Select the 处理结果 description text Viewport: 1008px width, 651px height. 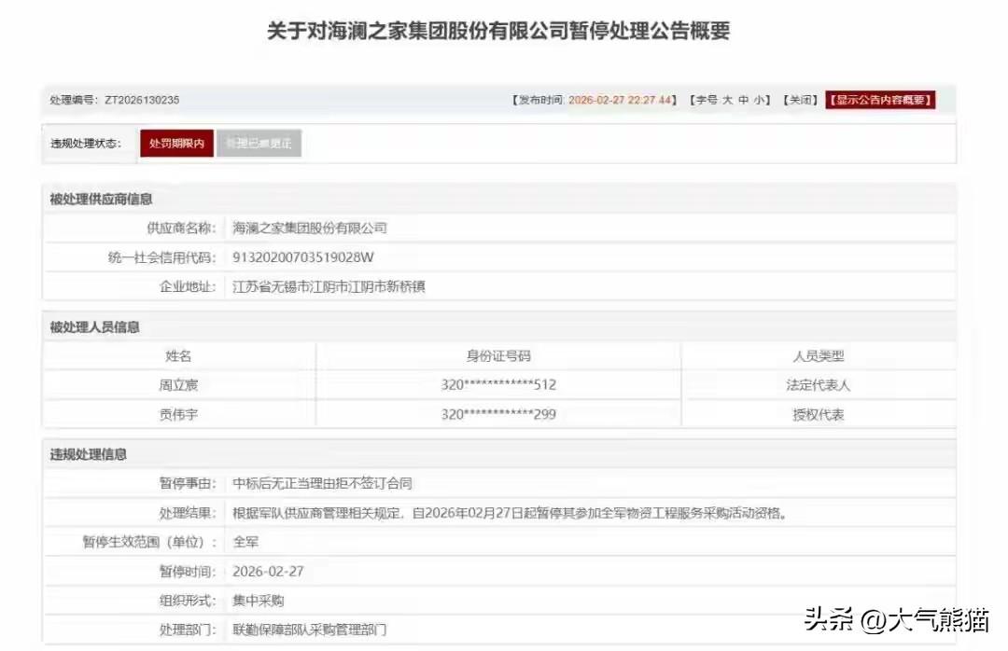coord(511,513)
